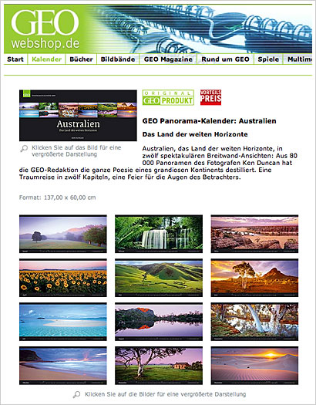Click magnifier icon beside 'Klicken Sie auf das Bild'
The width and height of the screenshot is (316, 405).
24,149
